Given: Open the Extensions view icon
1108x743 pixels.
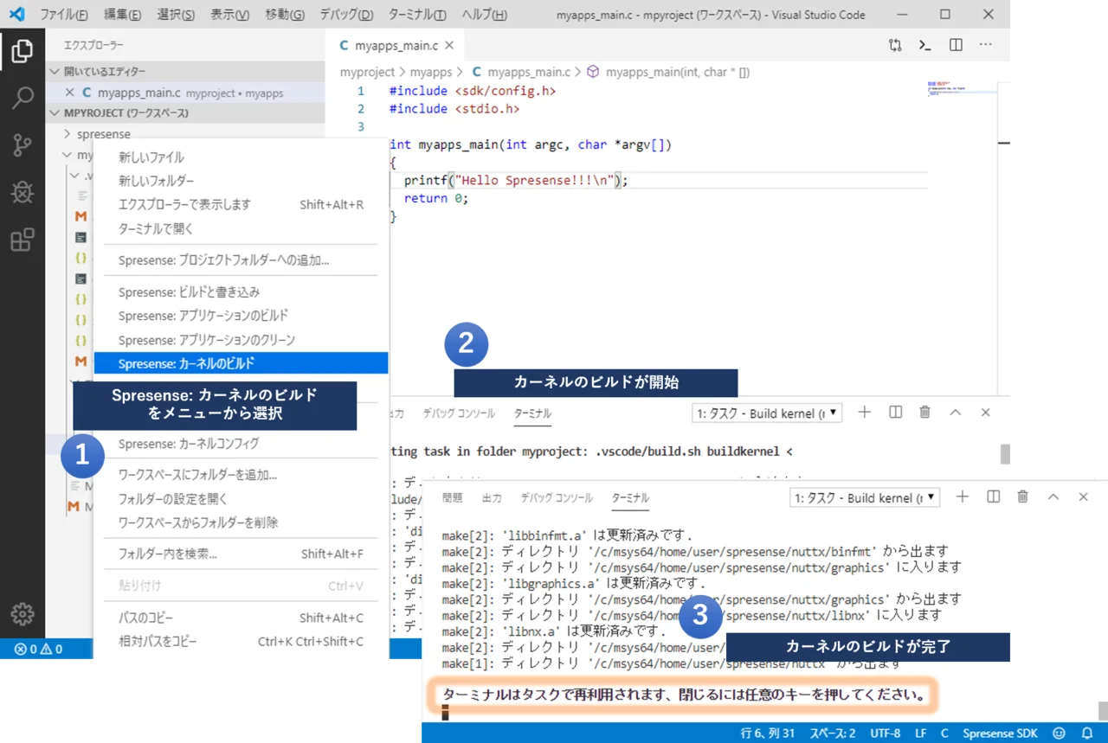Looking at the screenshot, I should [x=23, y=240].
